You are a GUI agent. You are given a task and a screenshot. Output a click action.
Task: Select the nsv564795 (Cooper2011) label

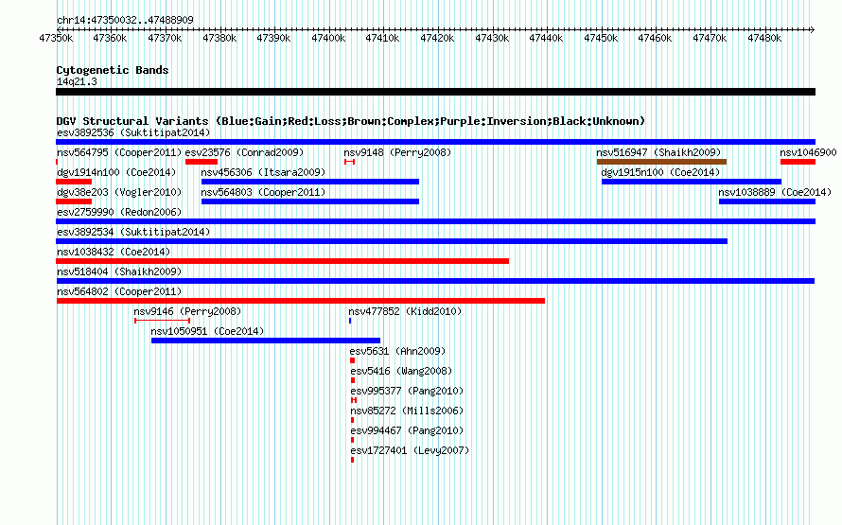pyautogui.click(x=119, y=152)
